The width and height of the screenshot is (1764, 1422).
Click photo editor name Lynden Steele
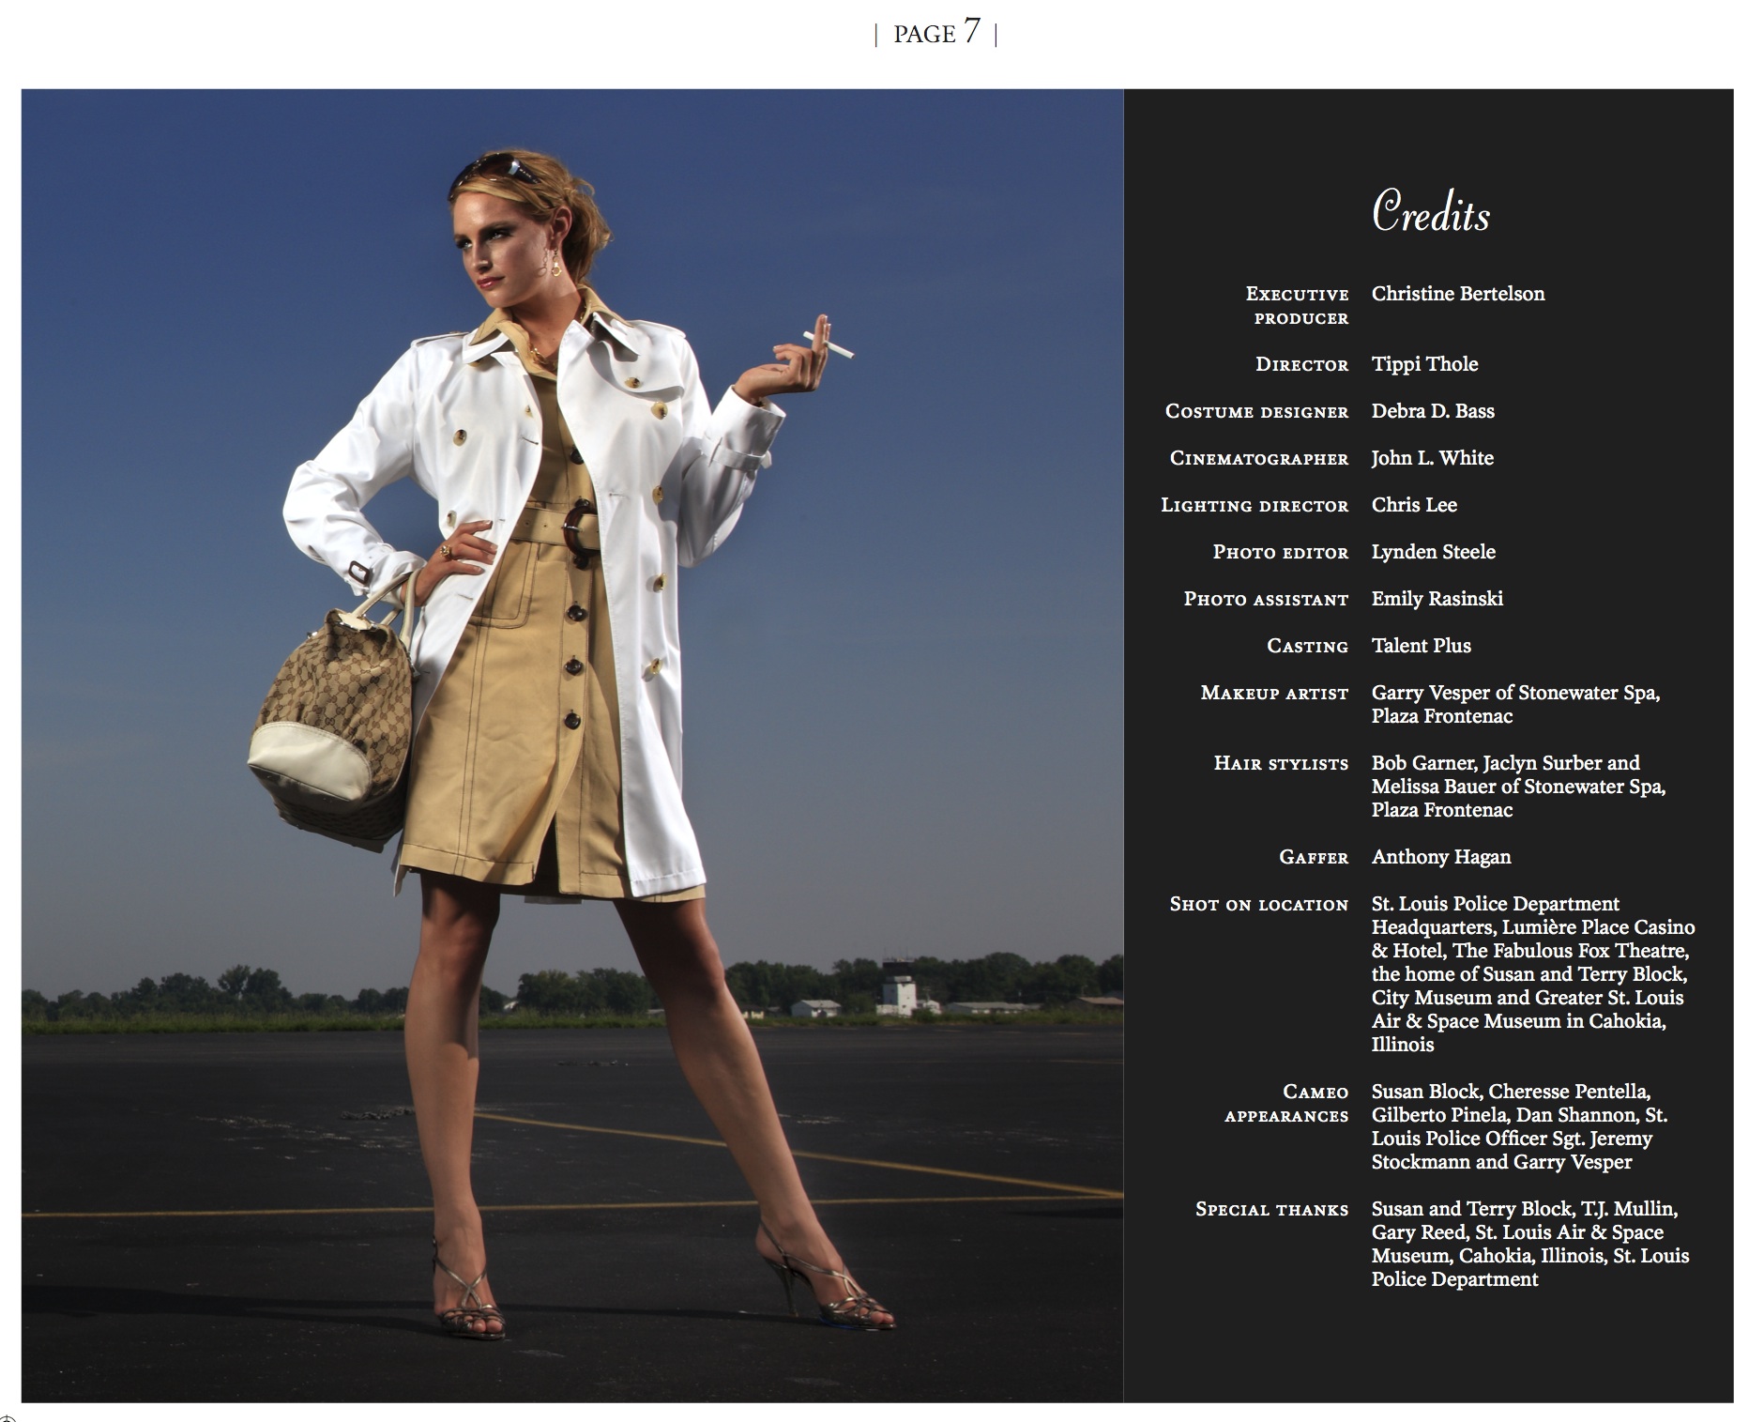click(1433, 552)
